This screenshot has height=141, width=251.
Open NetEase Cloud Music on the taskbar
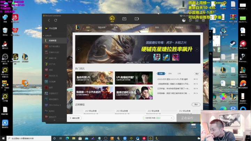point(144,138)
